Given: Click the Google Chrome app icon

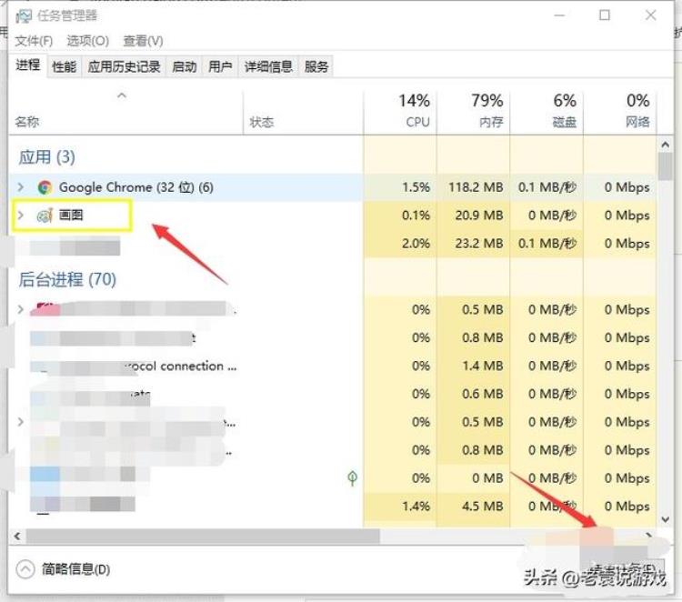Looking at the screenshot, I should 45,187.
